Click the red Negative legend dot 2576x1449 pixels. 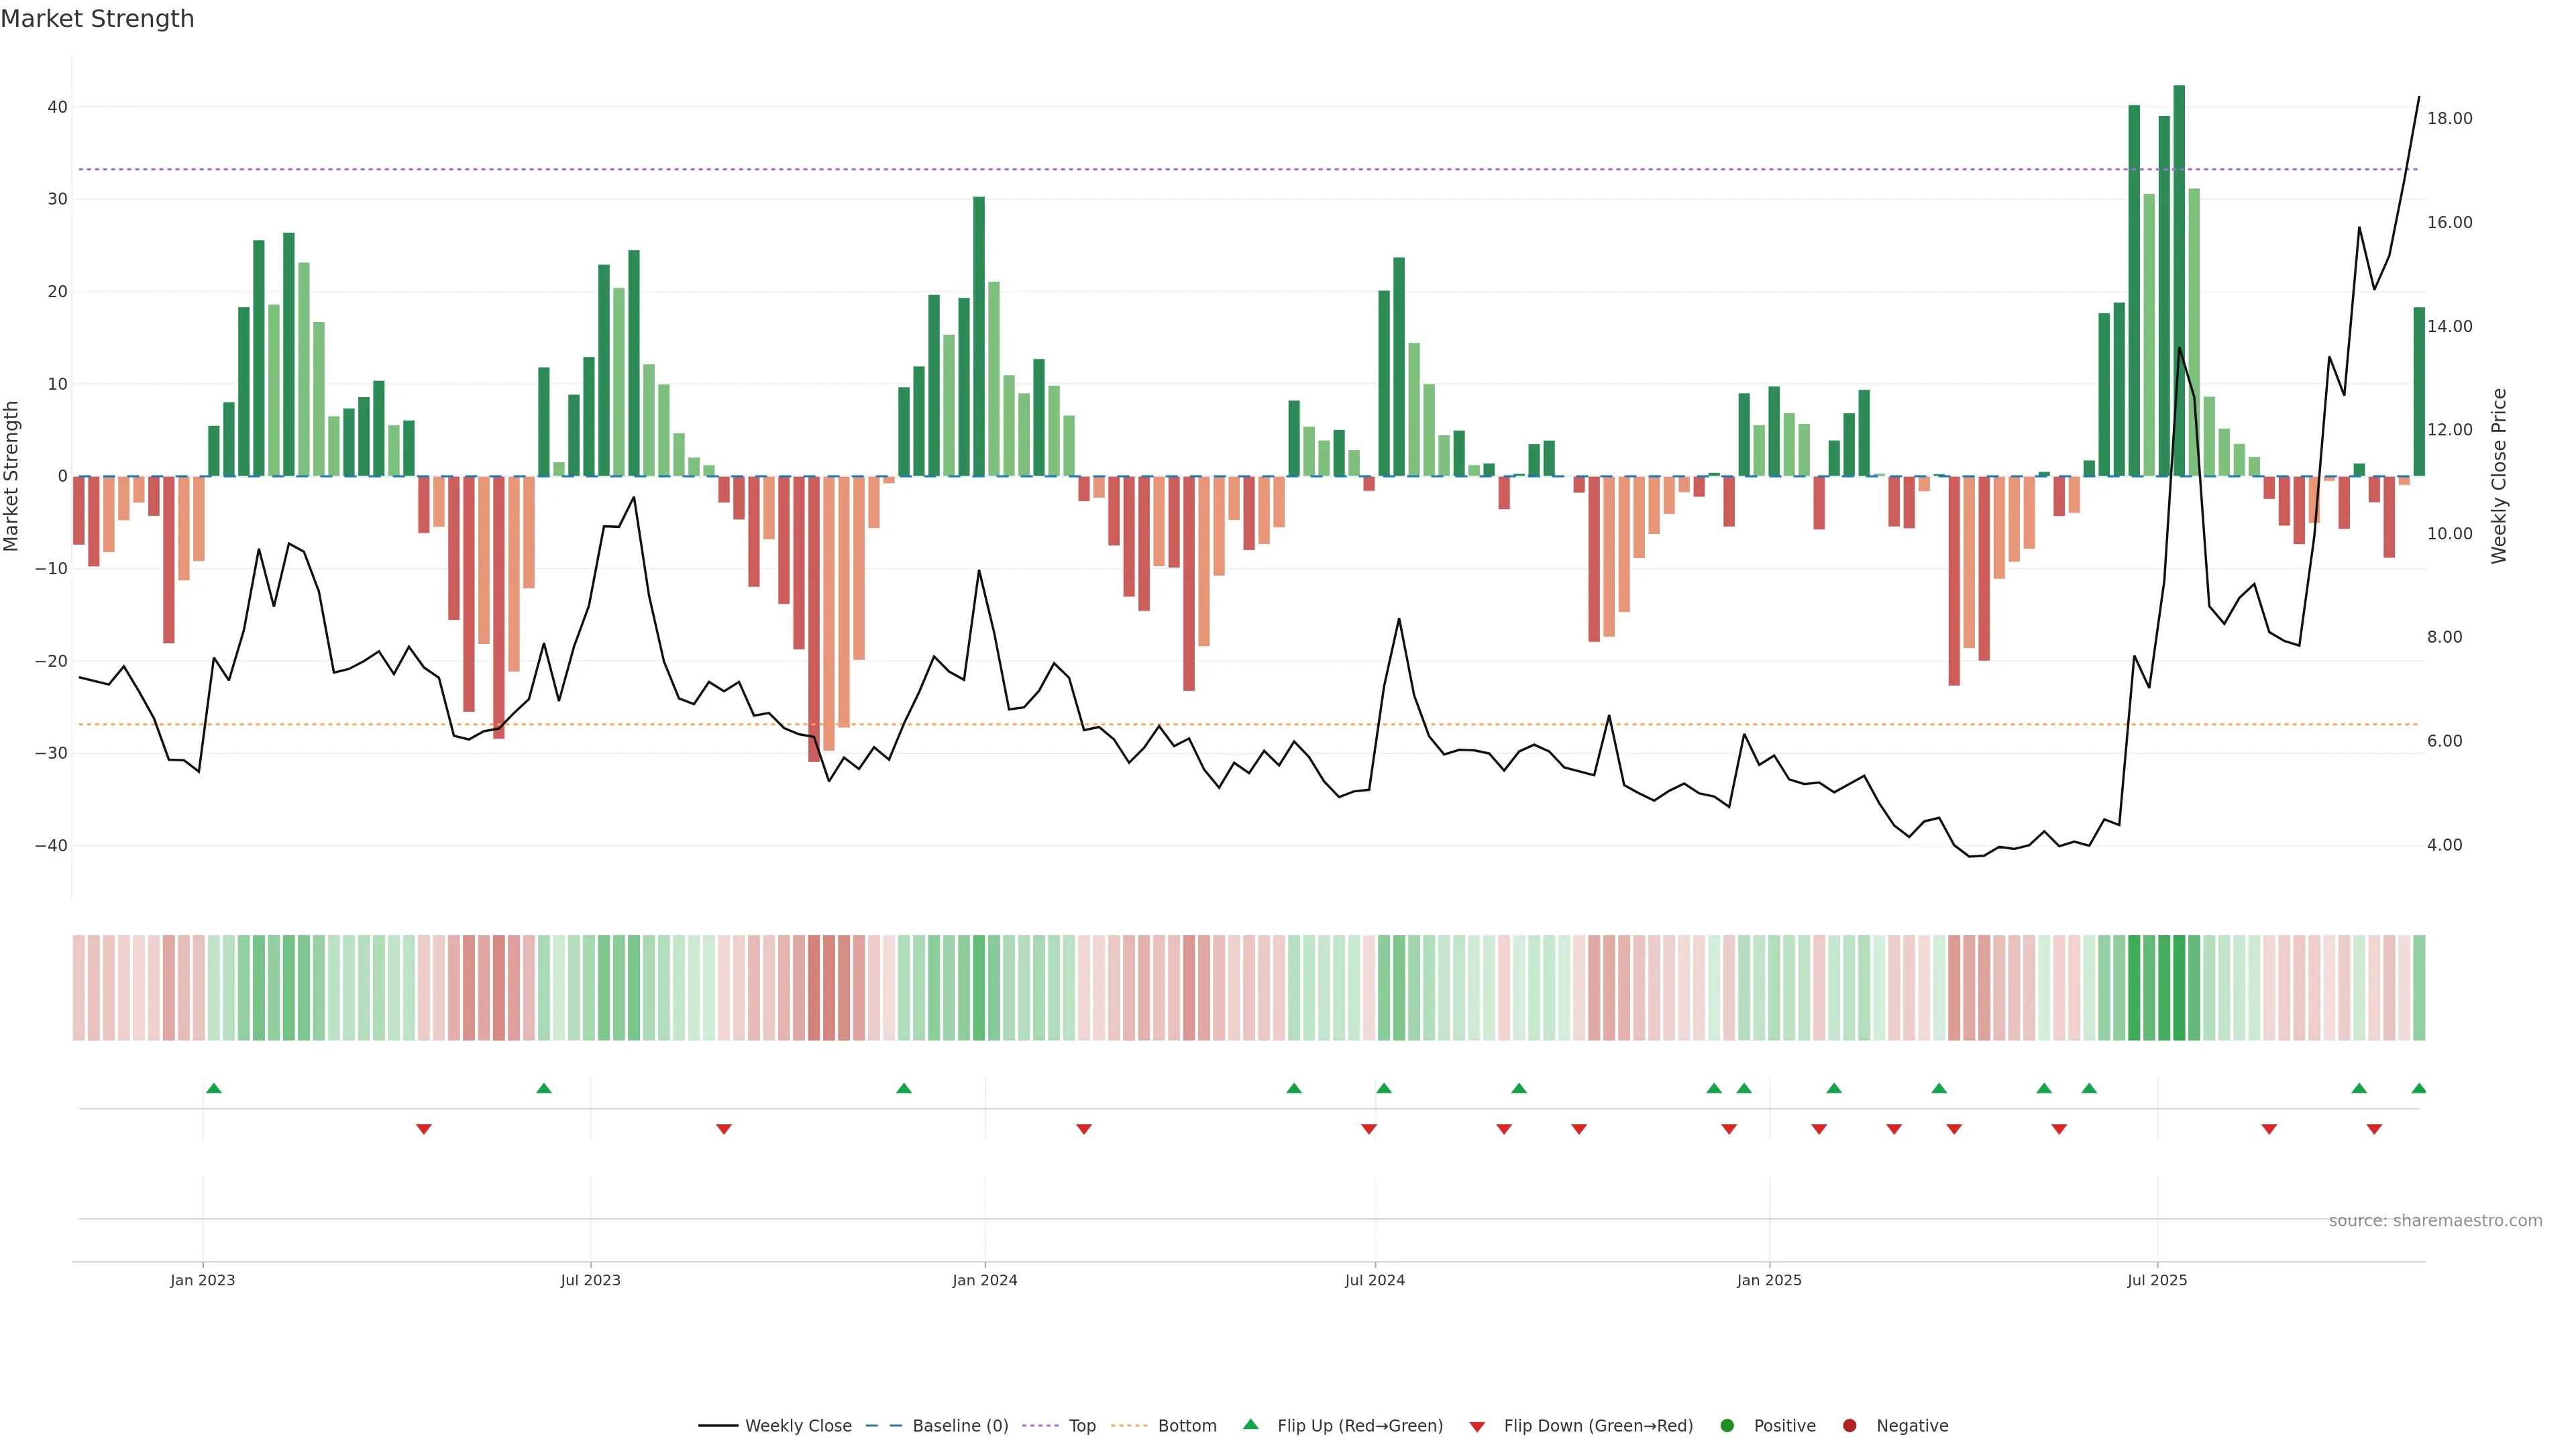1849,1426
